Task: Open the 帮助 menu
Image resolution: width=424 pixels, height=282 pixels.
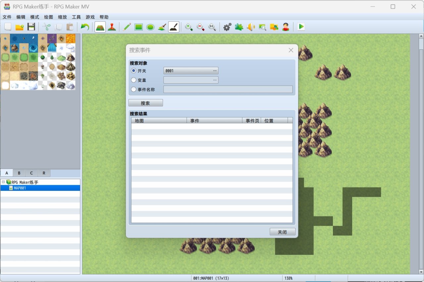Action: [x=104, y=17]
